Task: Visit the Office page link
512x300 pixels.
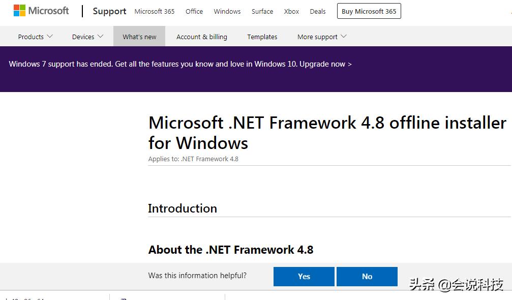Action: click(x=194, y=11)
